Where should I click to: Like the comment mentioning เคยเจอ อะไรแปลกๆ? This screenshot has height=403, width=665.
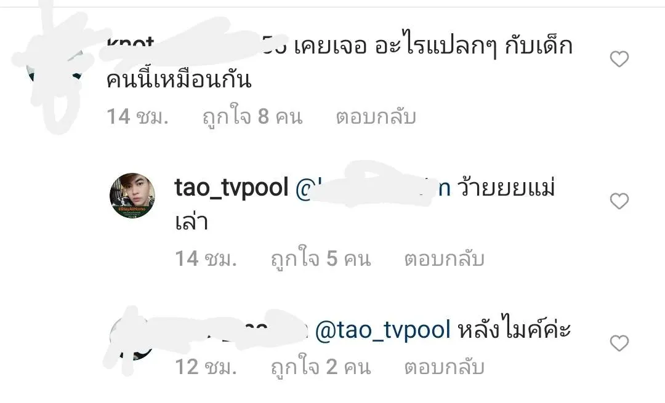[619, 59]
